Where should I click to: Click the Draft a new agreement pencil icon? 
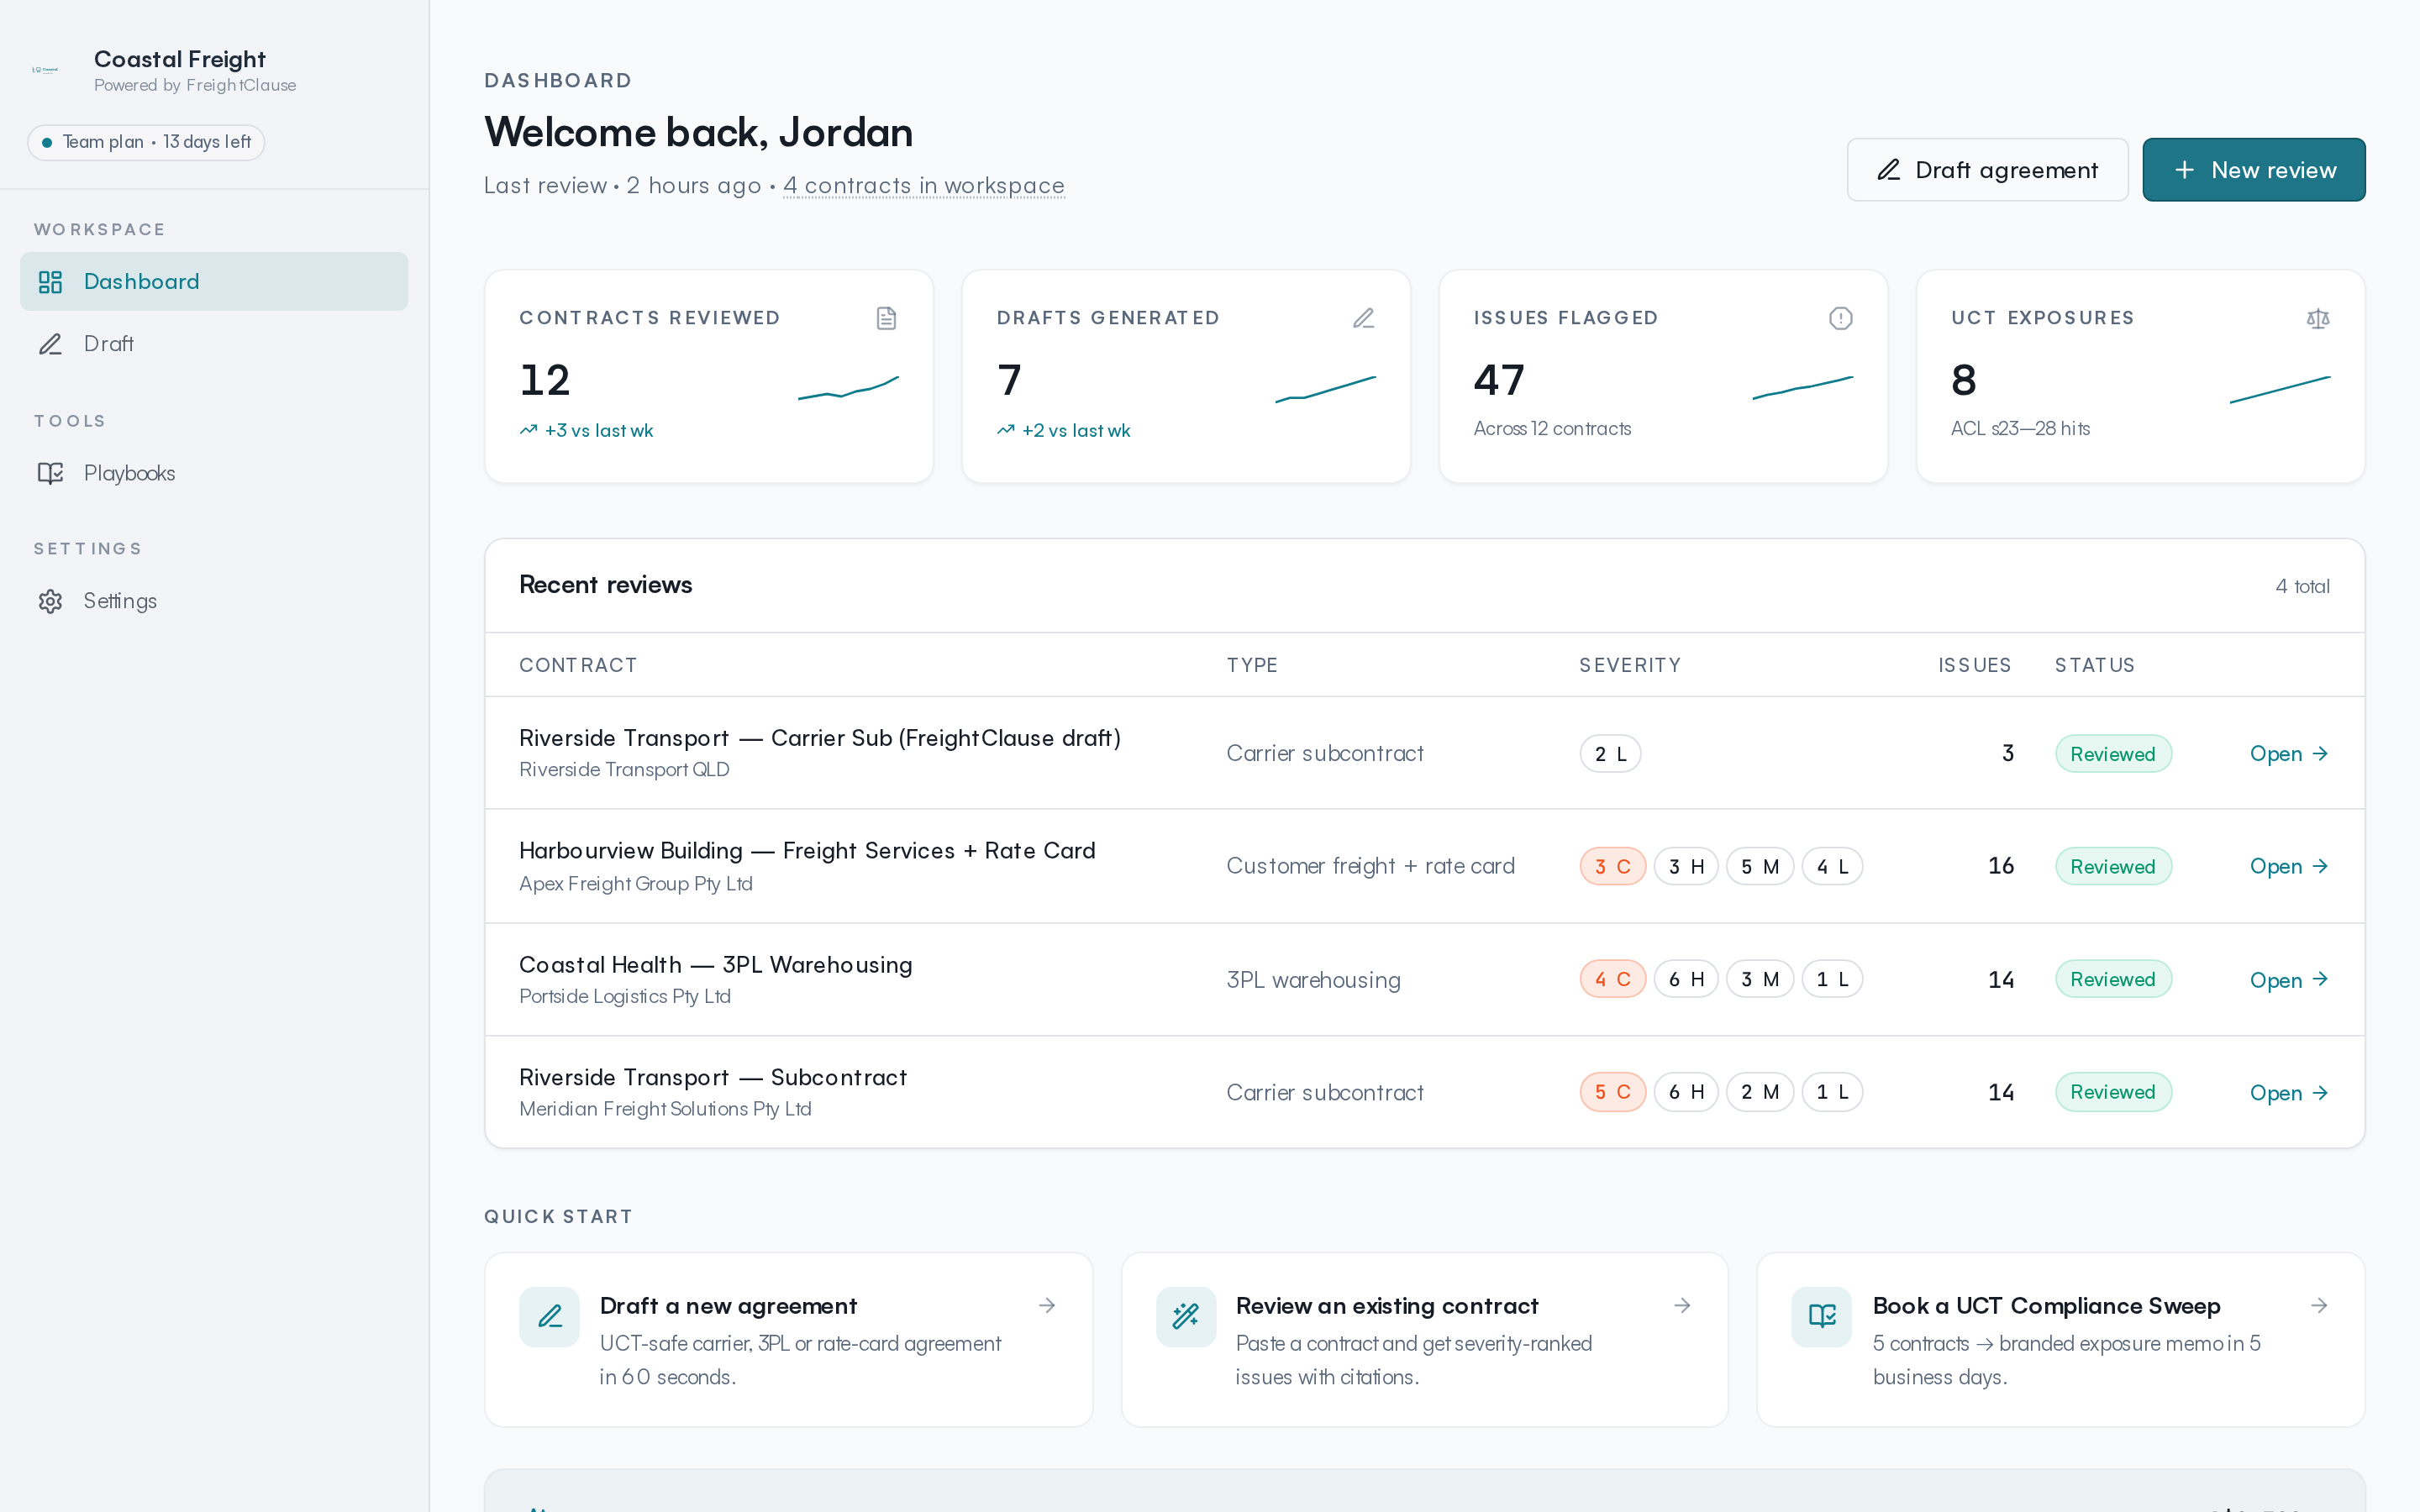549,1317
